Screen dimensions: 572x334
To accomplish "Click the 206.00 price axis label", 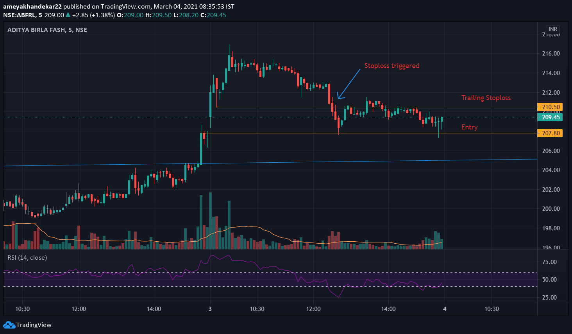I will (551, 151).
